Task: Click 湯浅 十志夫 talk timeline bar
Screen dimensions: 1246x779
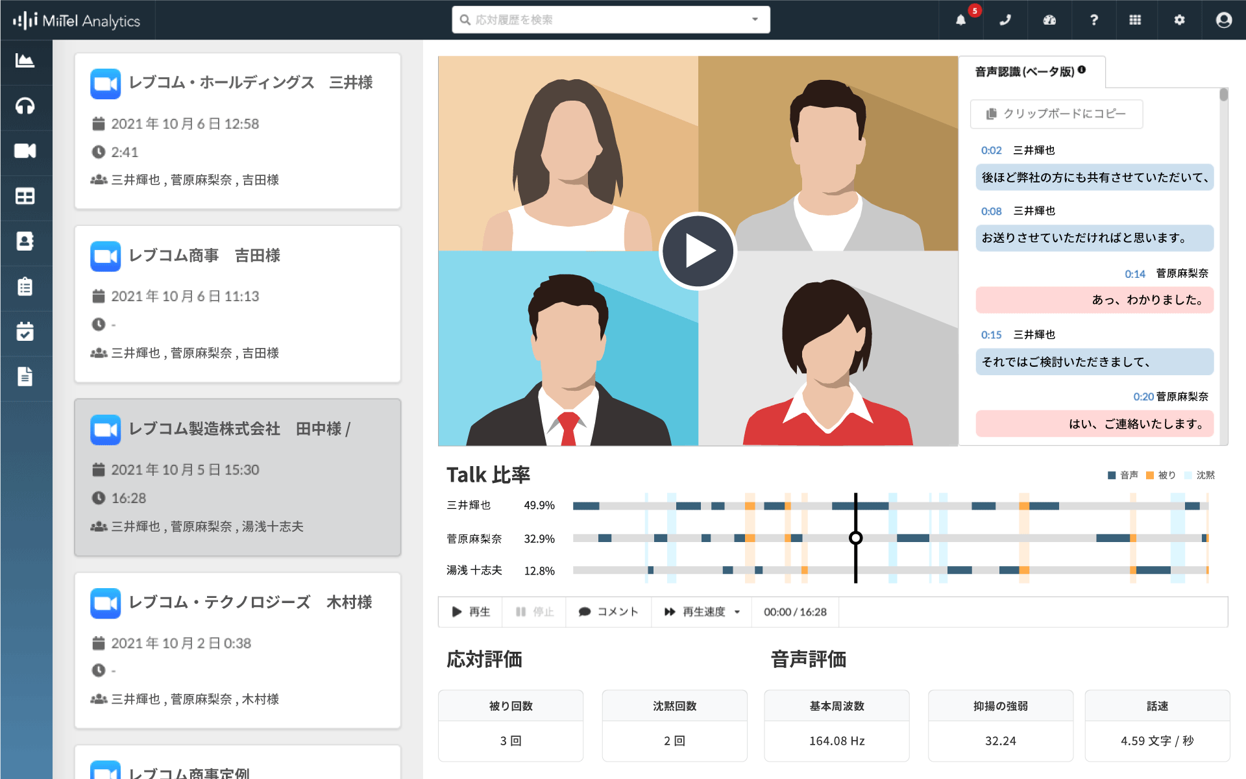Action: [x=890, y=570]
